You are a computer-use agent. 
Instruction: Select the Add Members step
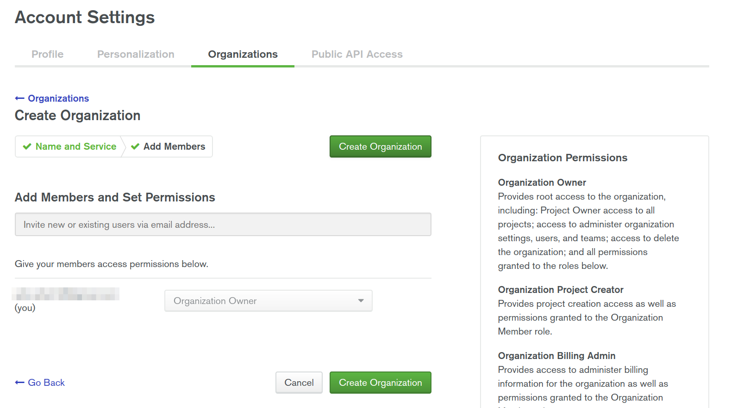pos(174,146)
